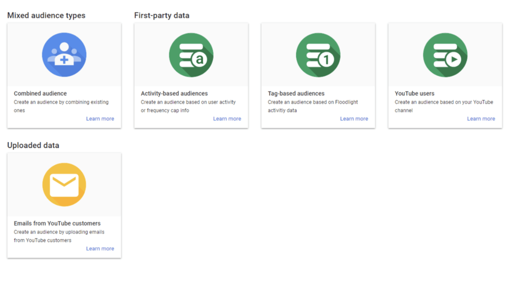Screen dimensions: 523x283
Task: Select the Activity-based audiences title
Action: pyautogui.click(x=174, y=94)
